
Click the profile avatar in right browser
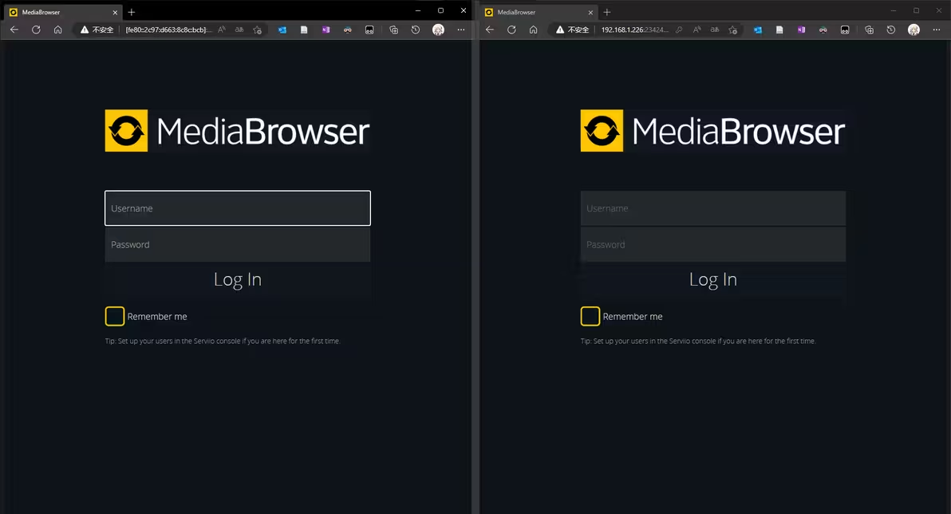pyautogui.click(x=914, y=30)
